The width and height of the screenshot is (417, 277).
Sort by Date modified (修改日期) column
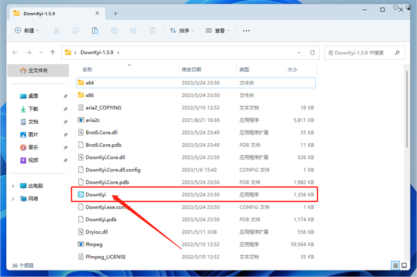coord(191,70)
